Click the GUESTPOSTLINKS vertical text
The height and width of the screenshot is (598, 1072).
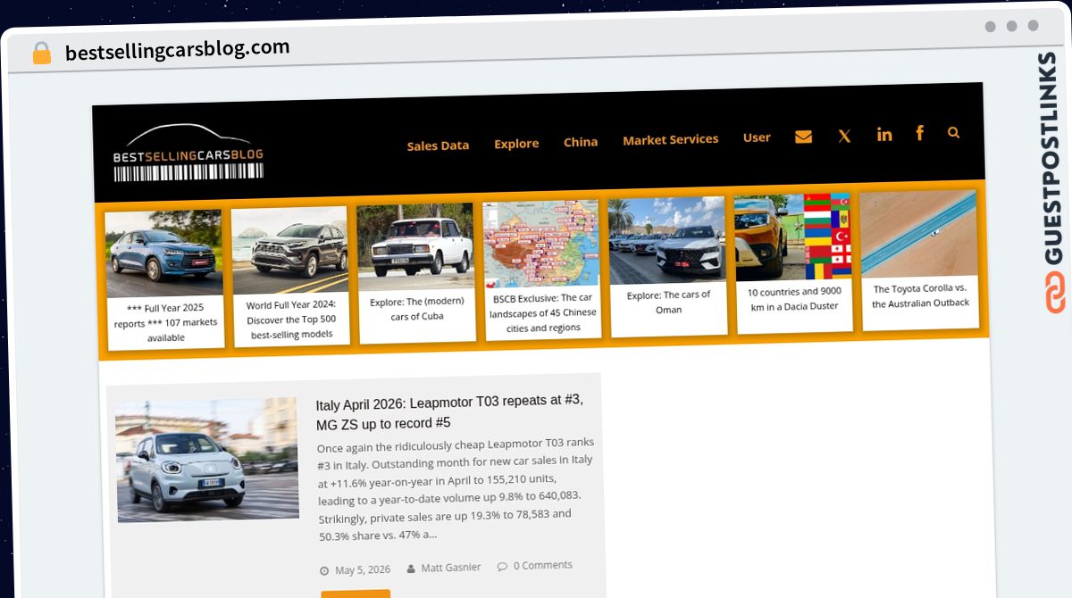1051,158
